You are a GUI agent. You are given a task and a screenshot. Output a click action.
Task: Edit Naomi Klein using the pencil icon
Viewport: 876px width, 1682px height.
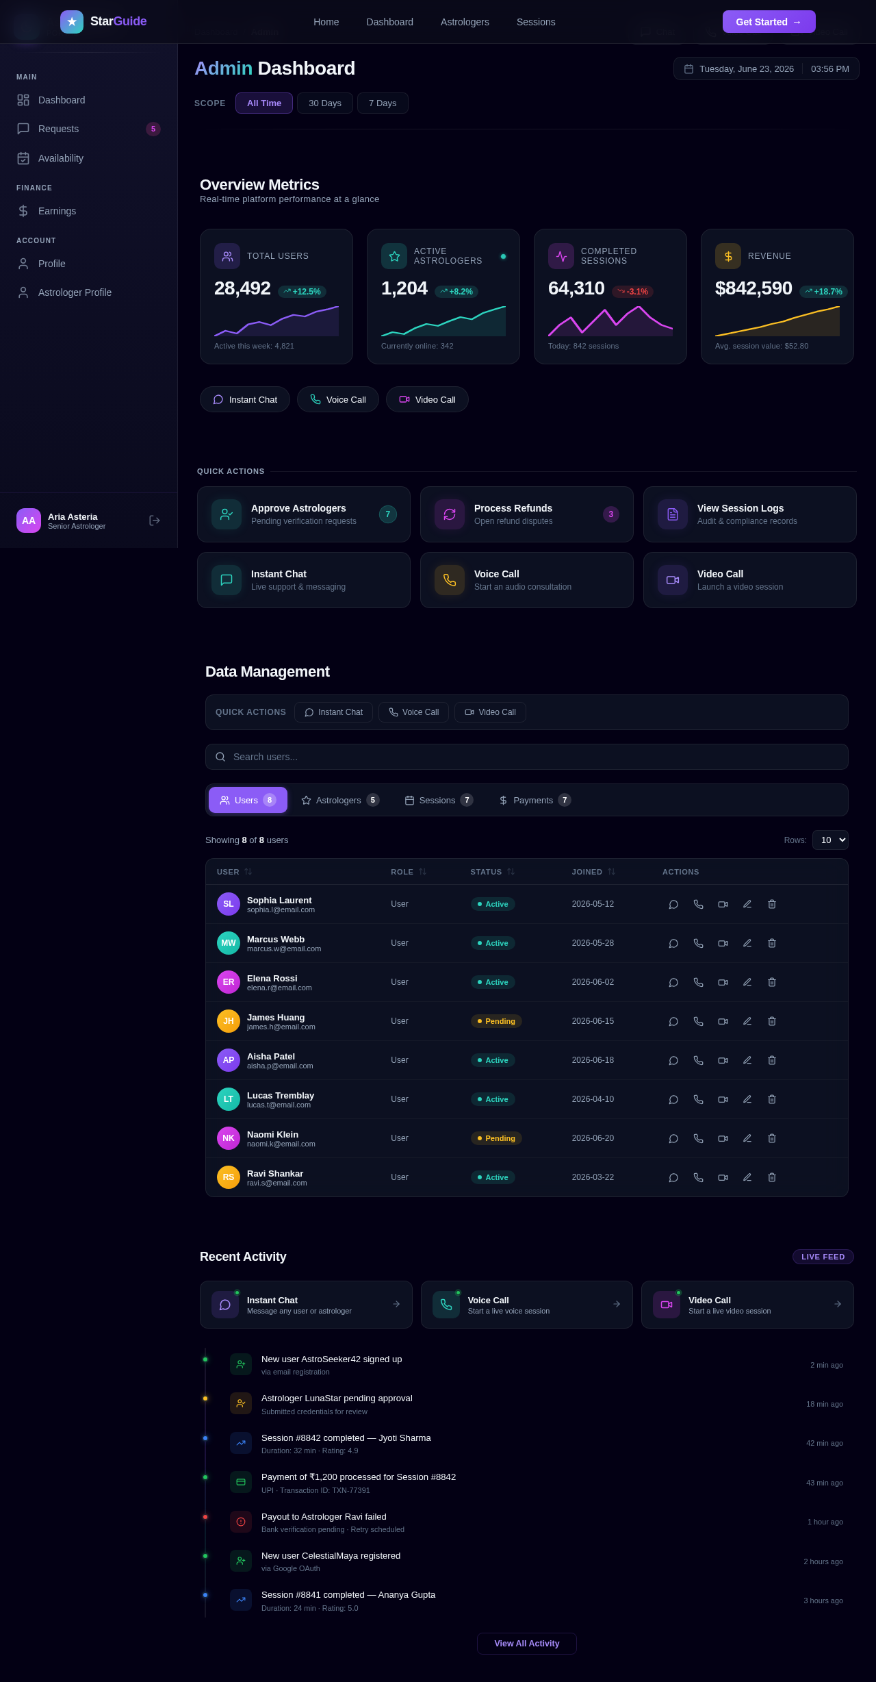point(747,1138)
